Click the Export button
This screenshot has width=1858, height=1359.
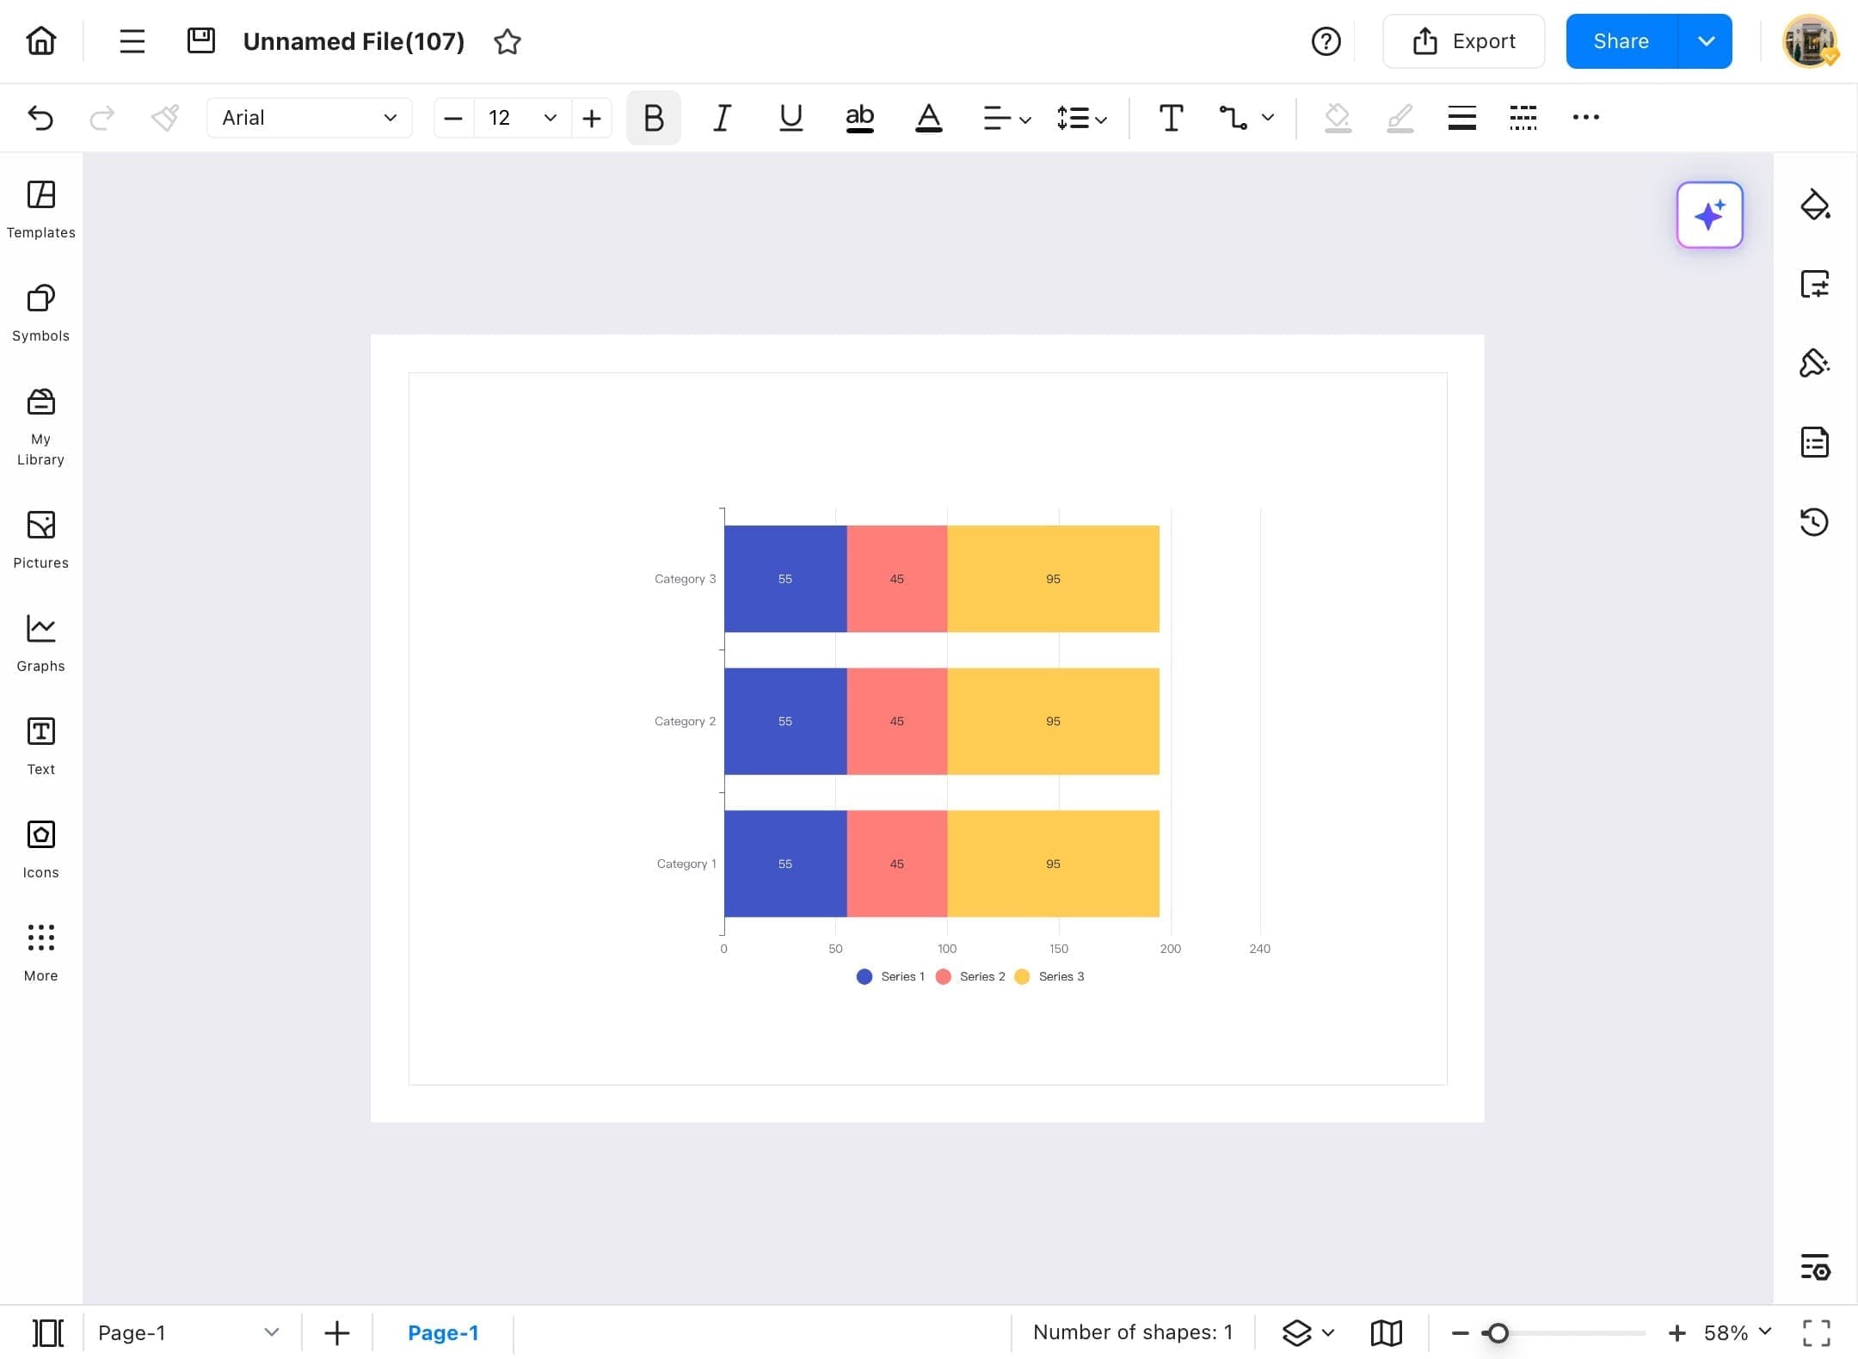click(1463, 40)
